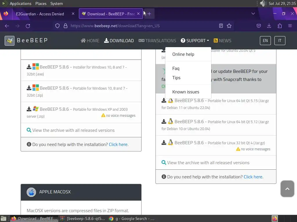Click the scroll-to-top arrow button
This screenshot has height=222, width=297.
click(287, 189)
